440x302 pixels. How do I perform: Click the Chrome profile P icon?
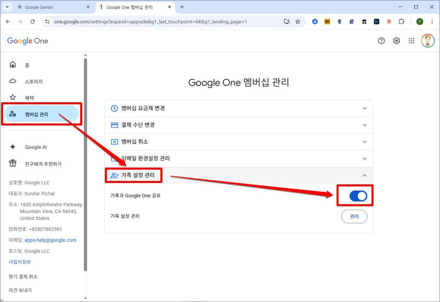coord(419,22)
